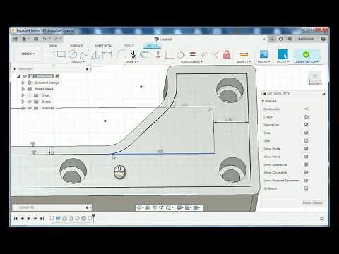Expand the Document Settings tree node

pyautogui.click(x=23, y=83)
